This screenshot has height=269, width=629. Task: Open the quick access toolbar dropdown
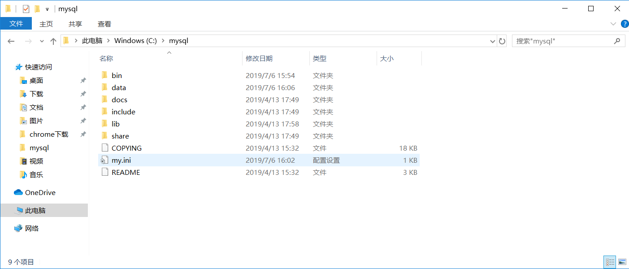tap(47, 9)
